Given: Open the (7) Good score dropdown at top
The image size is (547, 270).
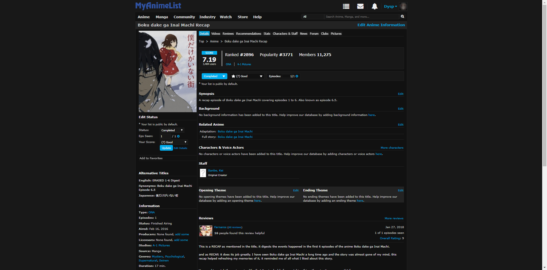Looking at the screenshot, I should pyautogui.click(x=247, y=76).
